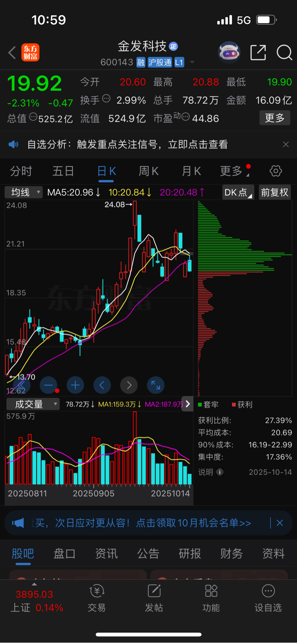Toggle 获利 legend item
The image size is (297, 643).
[x=242, y=404]
